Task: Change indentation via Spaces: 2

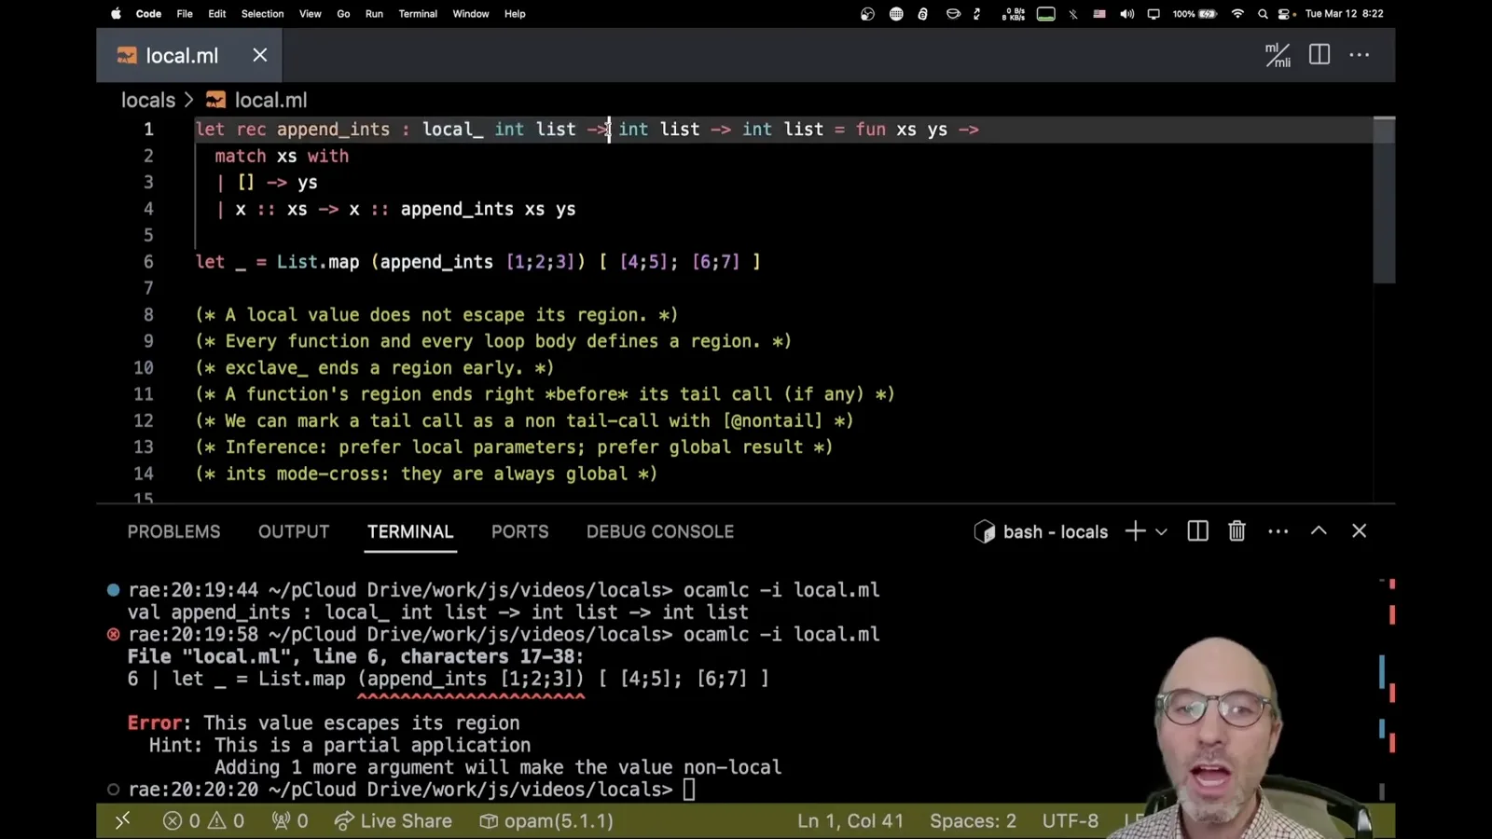Action: (973, 821)
